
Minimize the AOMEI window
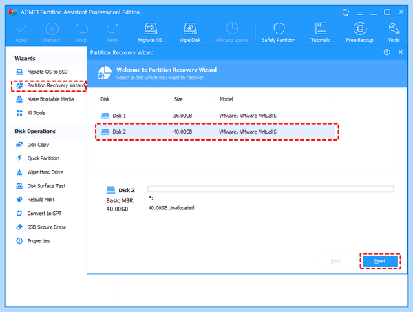coord(374,12)
